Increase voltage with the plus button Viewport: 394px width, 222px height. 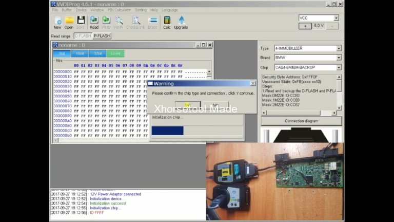click(x=305, y=26)
